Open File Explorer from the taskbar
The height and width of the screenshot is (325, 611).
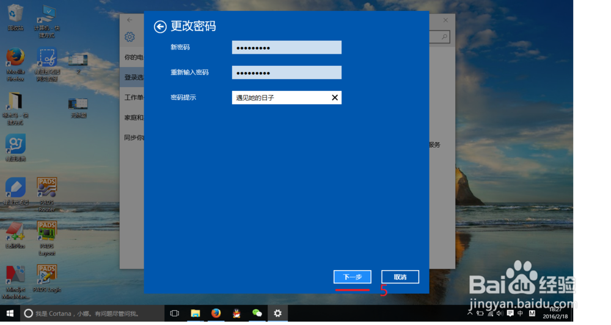click(x=196, y=313)
